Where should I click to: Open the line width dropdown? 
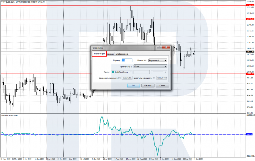(159, 72)
